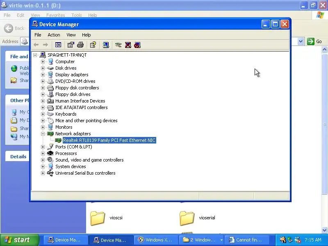Click the Ports (COM & LPT) icon
328x246 pixels.
point(50,147)
